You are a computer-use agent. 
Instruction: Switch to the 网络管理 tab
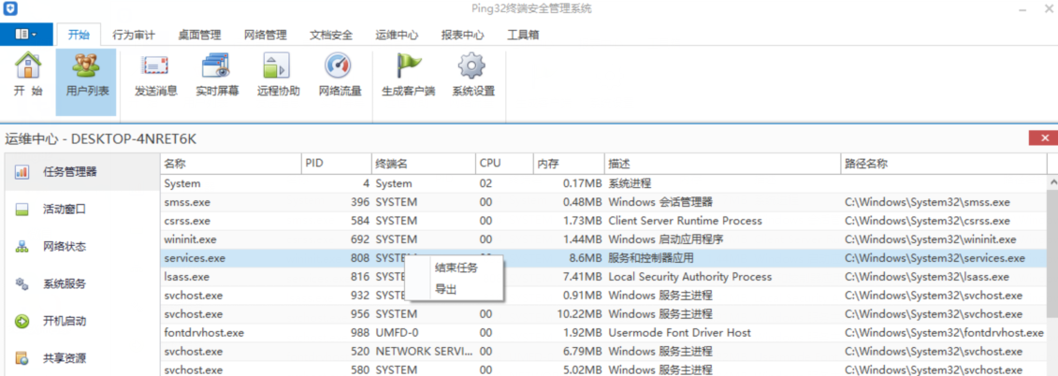265,36
